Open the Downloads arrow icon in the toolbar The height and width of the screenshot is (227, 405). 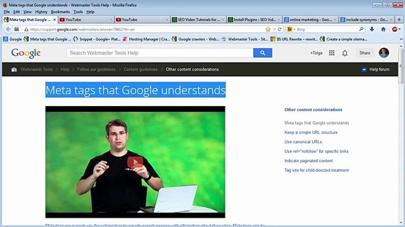coord(372,29)
